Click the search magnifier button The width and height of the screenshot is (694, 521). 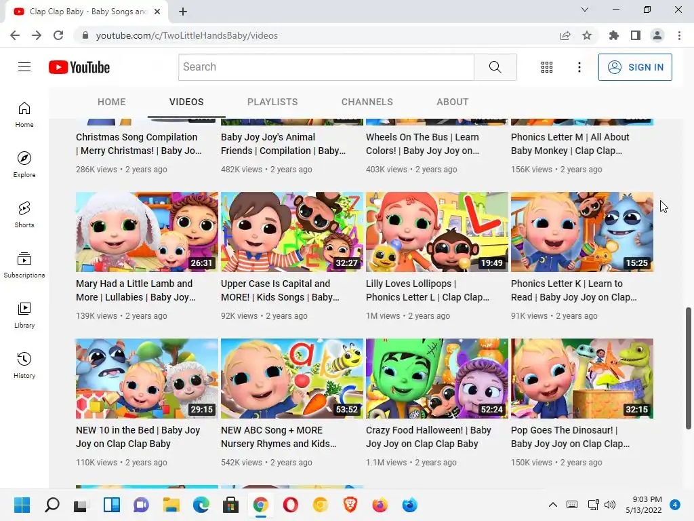pos(495,67)
